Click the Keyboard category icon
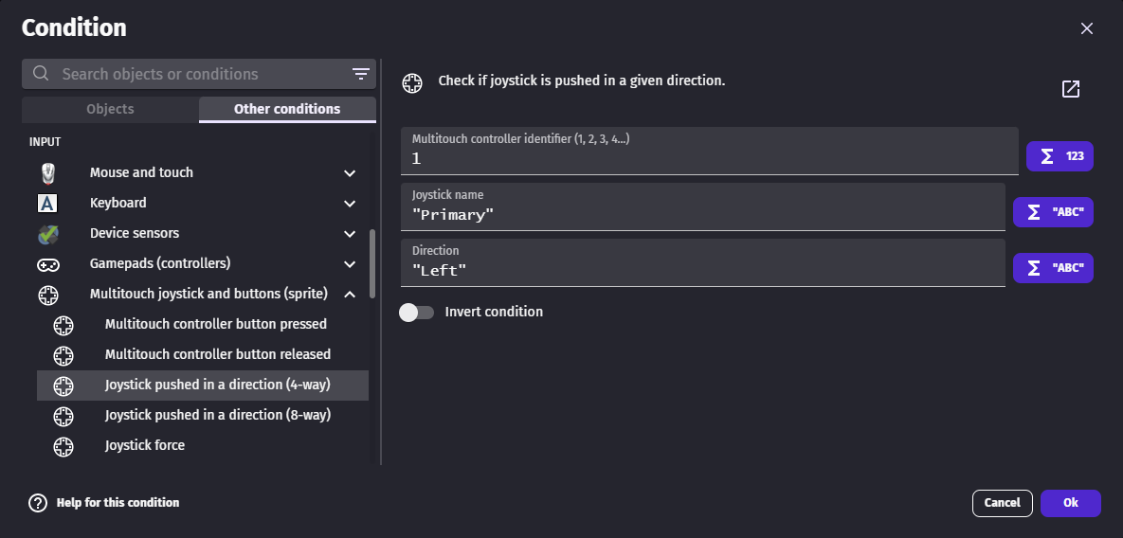The height and width of the screenshot is (538, 1123). click(48, 203)
